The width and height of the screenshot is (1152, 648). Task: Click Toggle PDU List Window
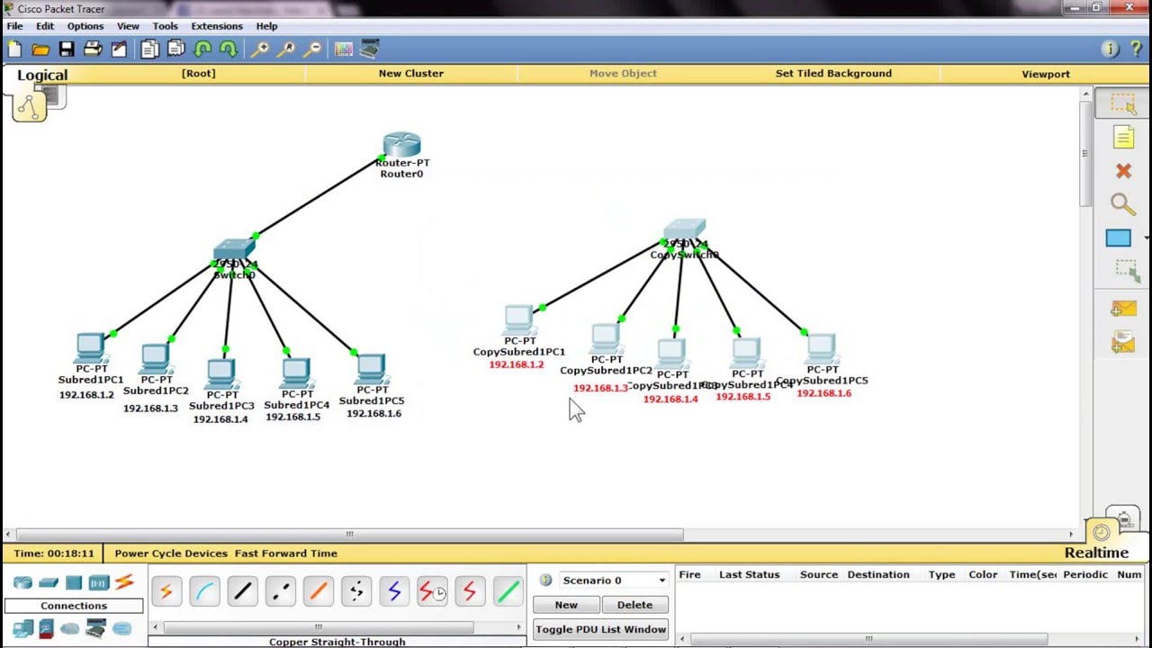600,629
